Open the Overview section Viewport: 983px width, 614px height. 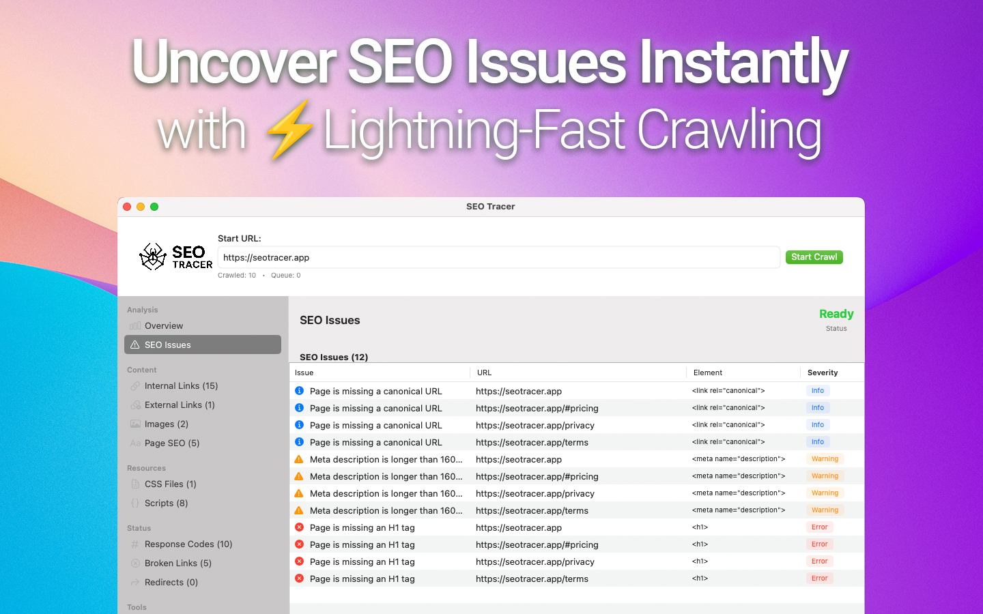203,326
